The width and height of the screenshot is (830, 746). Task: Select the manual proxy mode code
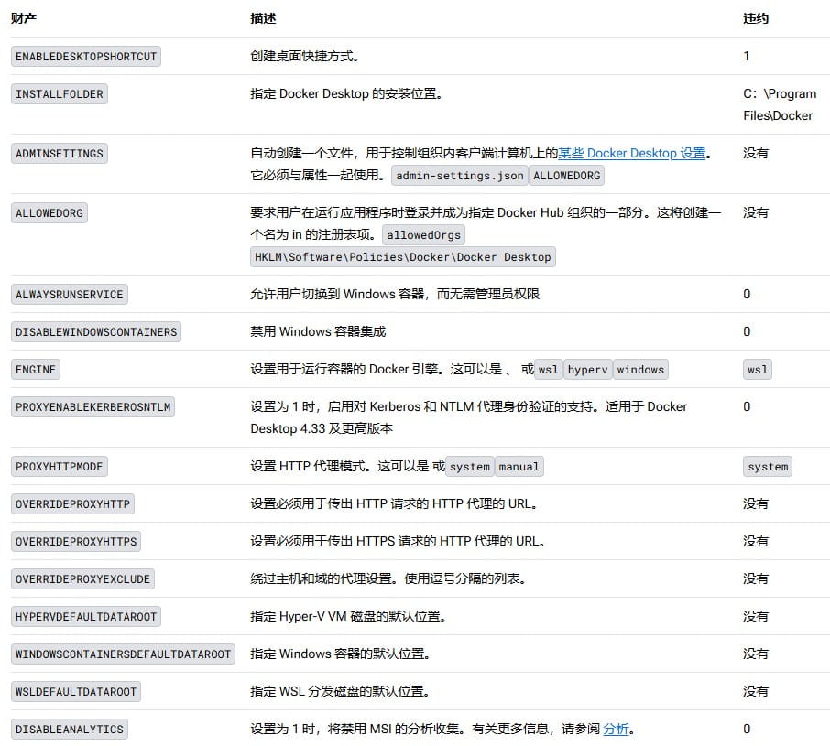[x=519, y=468]
